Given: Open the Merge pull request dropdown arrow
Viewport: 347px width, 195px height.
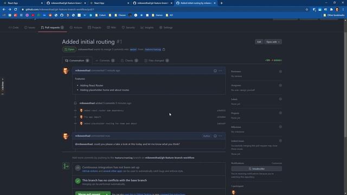Looking at the screenshot, I should coord(107,194).
